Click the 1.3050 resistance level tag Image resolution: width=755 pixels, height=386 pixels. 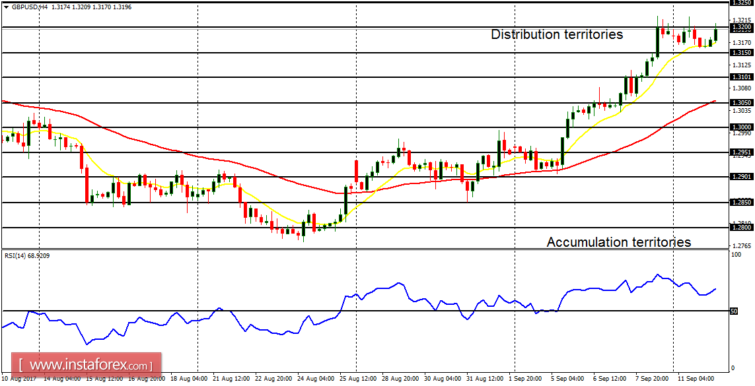[x=743, y=102]
